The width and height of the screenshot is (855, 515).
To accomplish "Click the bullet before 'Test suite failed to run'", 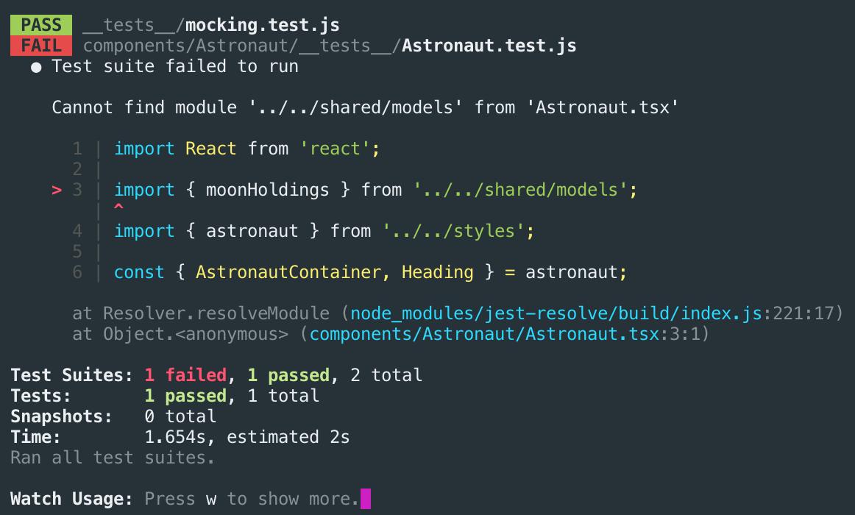I will click(36, 67).
